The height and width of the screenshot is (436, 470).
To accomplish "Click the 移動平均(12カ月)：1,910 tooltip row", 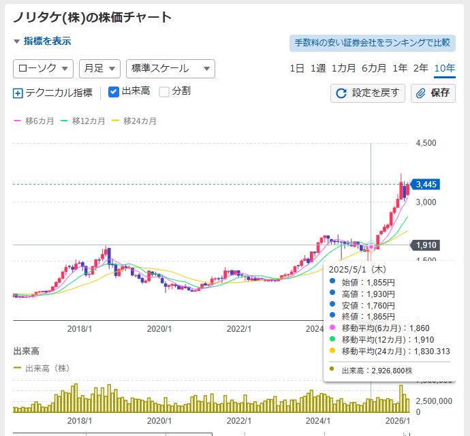I will (x=381, y=340).
